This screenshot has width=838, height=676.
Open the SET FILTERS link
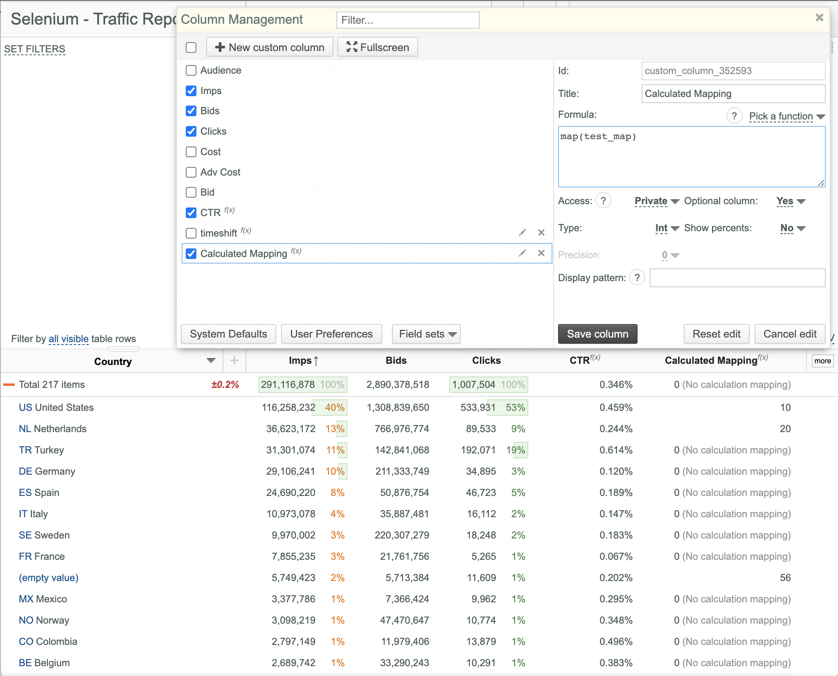[35, 49]
